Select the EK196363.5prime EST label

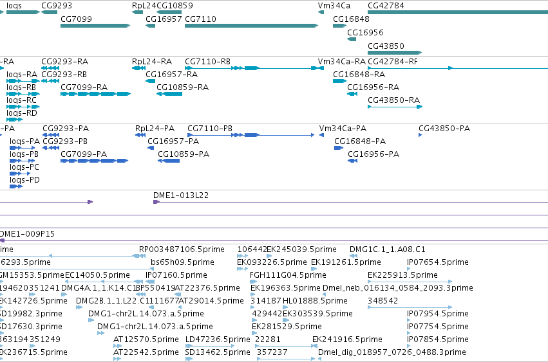[x=285, y=288]
